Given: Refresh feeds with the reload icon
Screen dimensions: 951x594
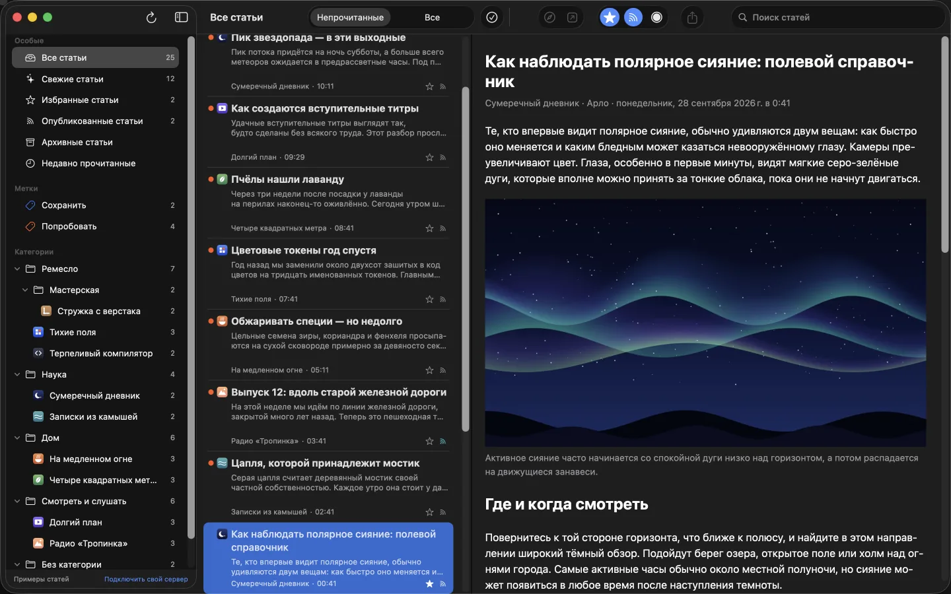Looking at the screenshot, I should (x=151, y=18).
